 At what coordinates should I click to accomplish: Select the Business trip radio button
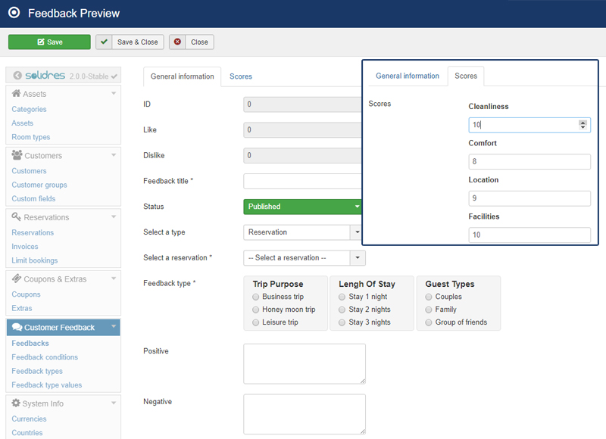pos(255,297)
